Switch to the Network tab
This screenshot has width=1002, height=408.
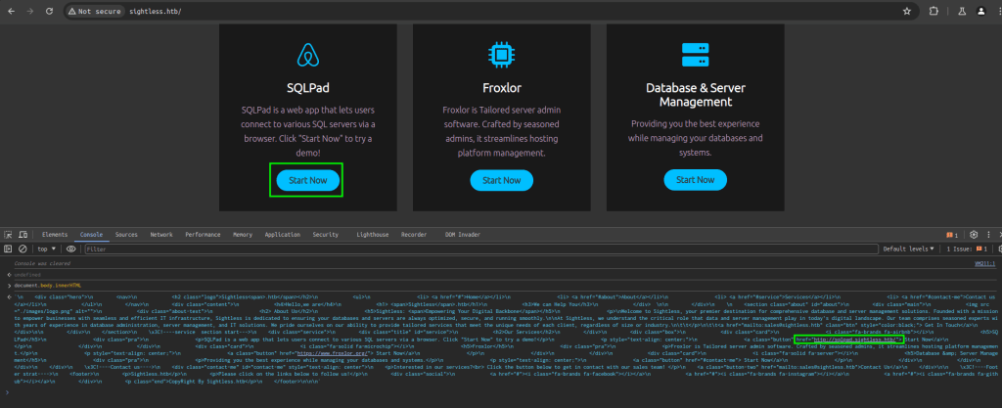coord(160,235)
